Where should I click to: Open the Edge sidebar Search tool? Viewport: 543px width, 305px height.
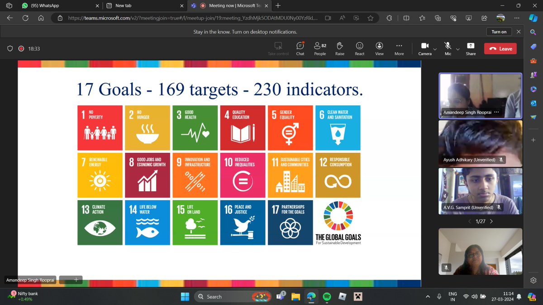[533, 33]
